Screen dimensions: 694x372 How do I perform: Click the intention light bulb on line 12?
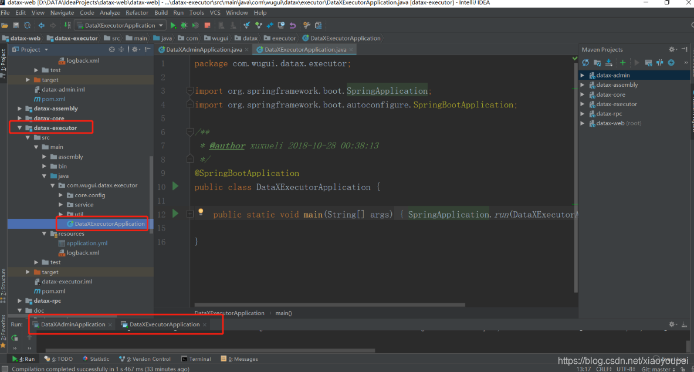(201, 212)
